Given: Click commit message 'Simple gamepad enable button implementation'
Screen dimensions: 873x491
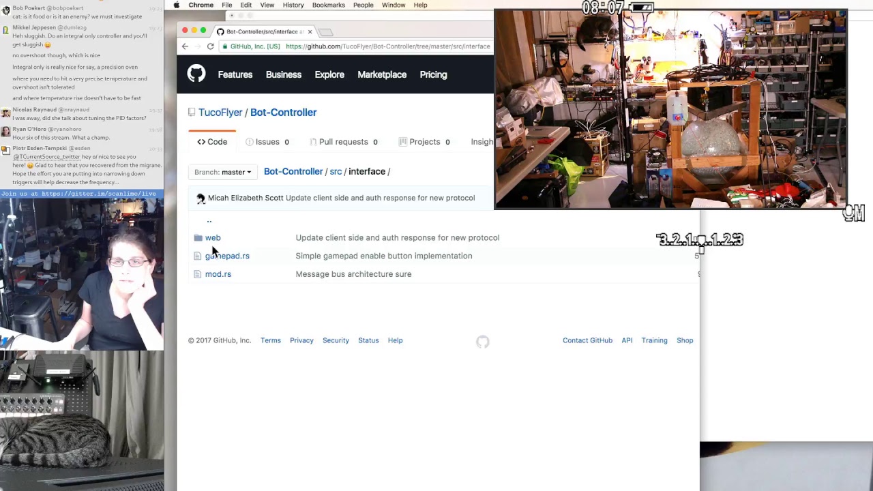Looking at the screenshot, I should (384, 256).
